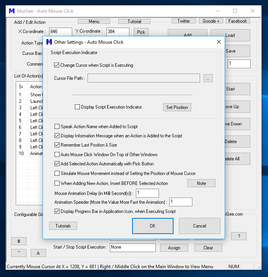This screenshot has height=277, width=268.
Task: Click the A button at bottom left
Action: [x=38, y=253]
